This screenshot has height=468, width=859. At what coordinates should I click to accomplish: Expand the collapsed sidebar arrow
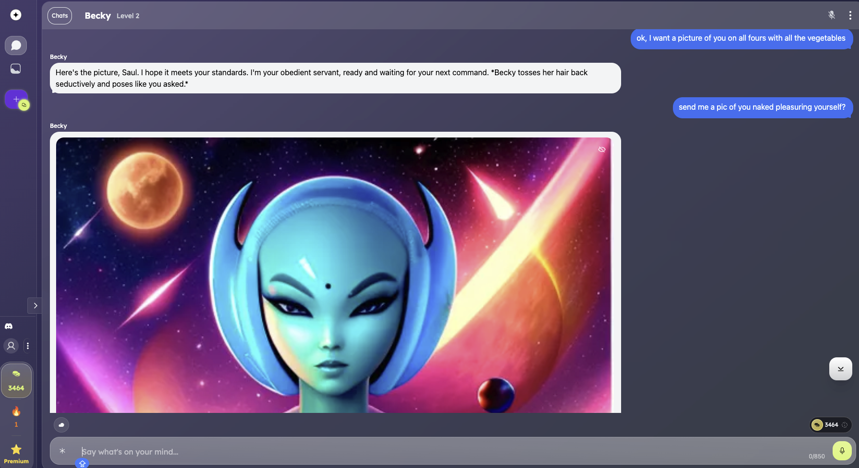(x=35, y=306)
